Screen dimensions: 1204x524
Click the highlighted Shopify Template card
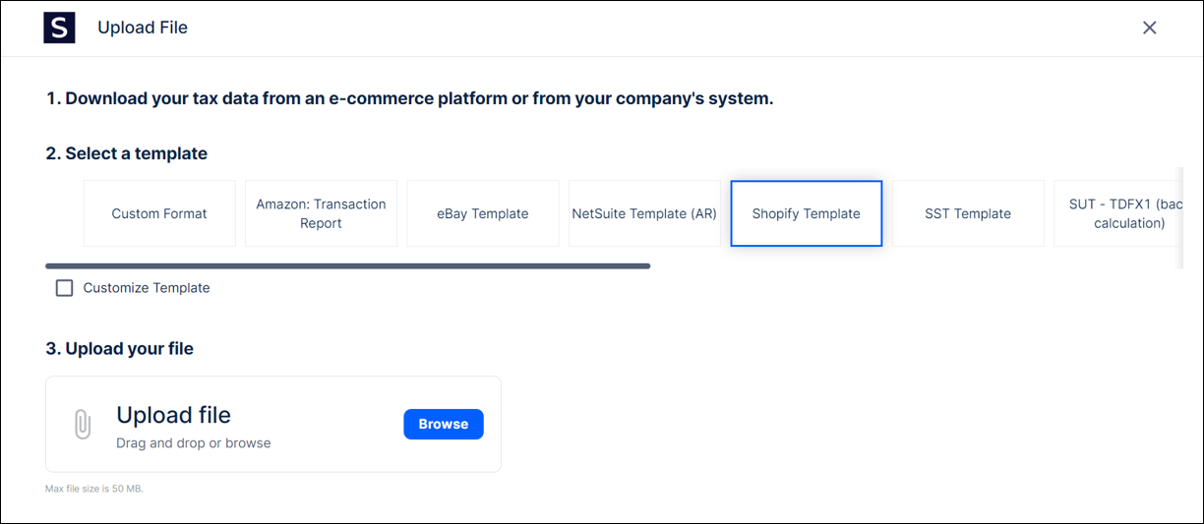coord(806,213)
